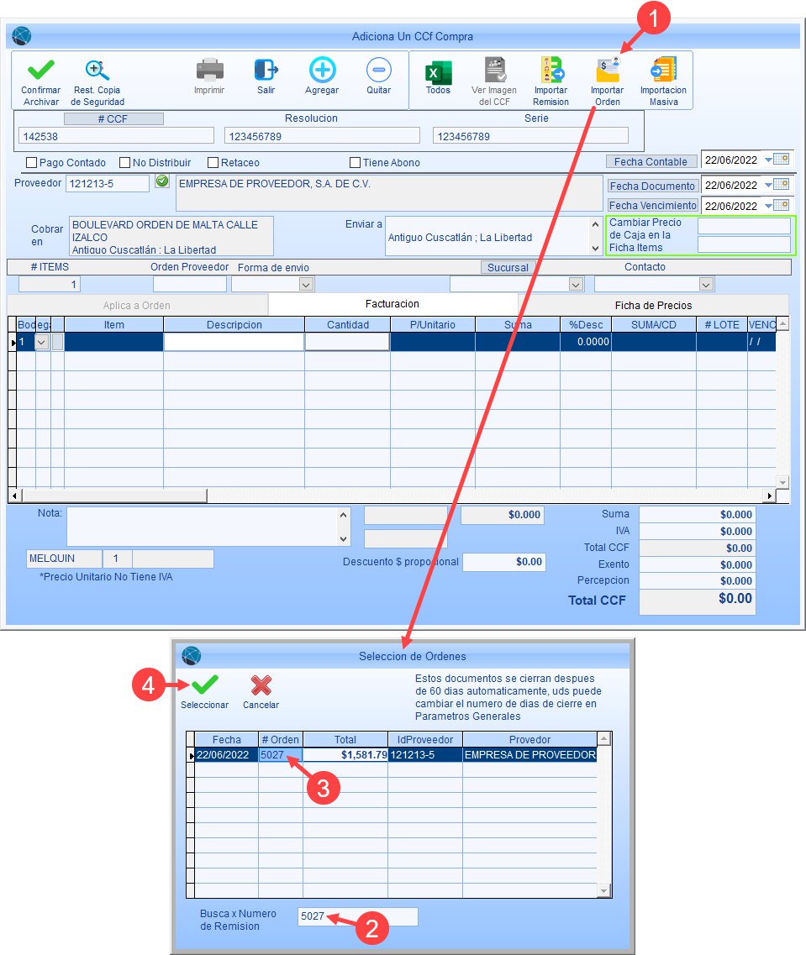Click the Fecha Contable button
806x955 pixels.
(x=651, y=161)
